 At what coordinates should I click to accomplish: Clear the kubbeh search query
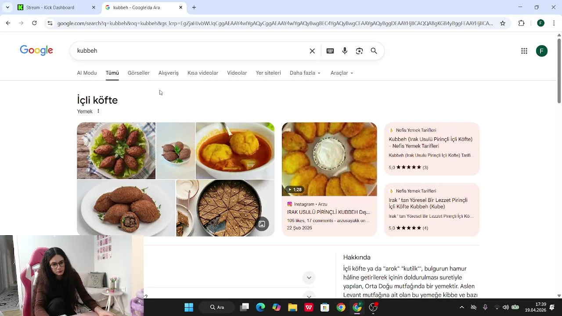312,51
